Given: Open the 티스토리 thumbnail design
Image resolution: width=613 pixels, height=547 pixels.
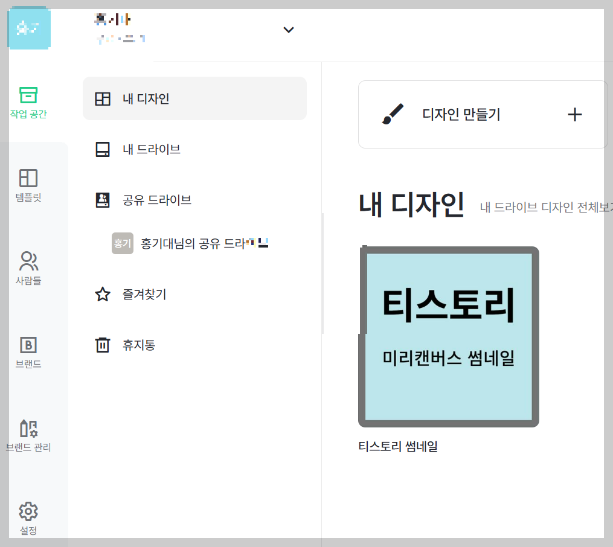Looking at the screenshot, I should pos(449,337).
